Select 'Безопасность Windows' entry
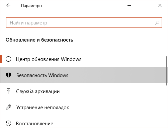This screenshot has width=168, height=128. tap(83, 75)
